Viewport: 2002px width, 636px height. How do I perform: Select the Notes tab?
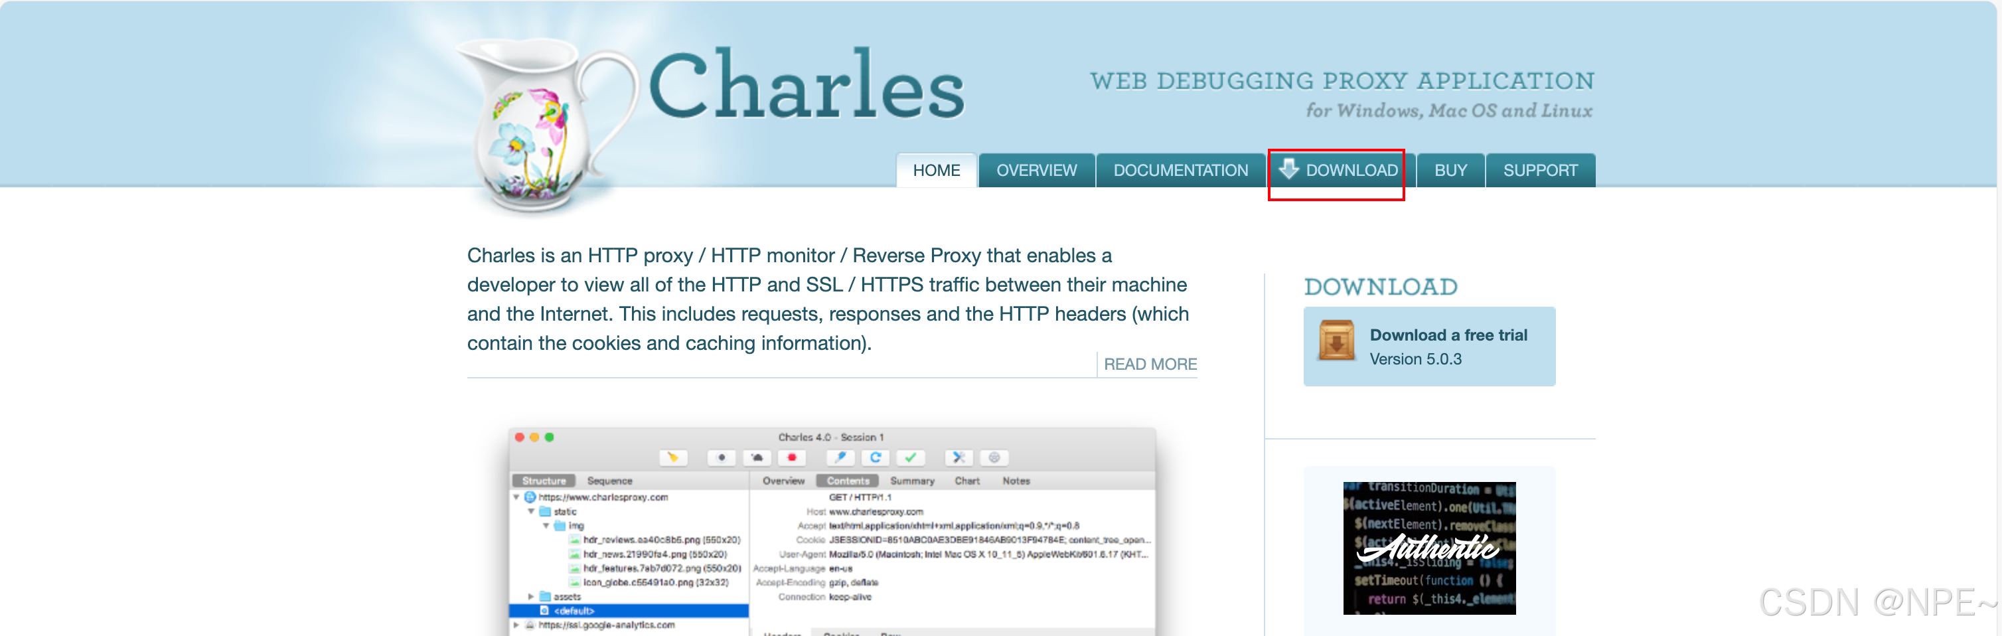(x=1016, y=481)
